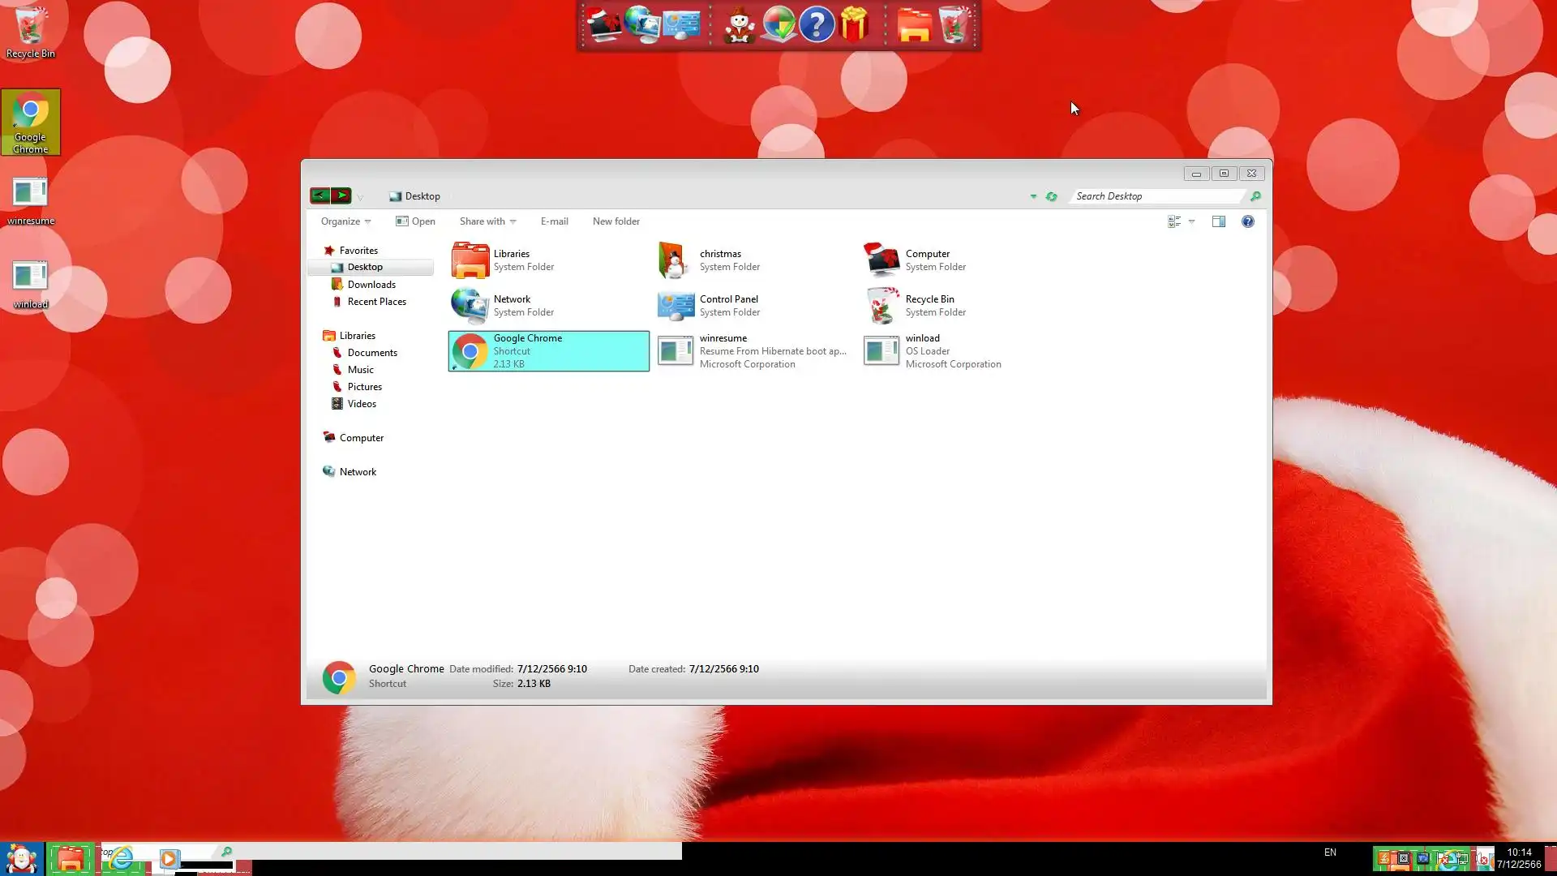Click the New folder button
Screen dimensions: 1557x876
(616, 221)
